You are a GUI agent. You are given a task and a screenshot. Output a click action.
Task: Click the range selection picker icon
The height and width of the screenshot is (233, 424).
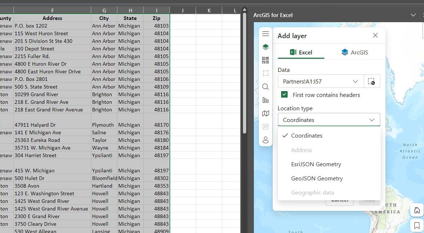point(372,81)
